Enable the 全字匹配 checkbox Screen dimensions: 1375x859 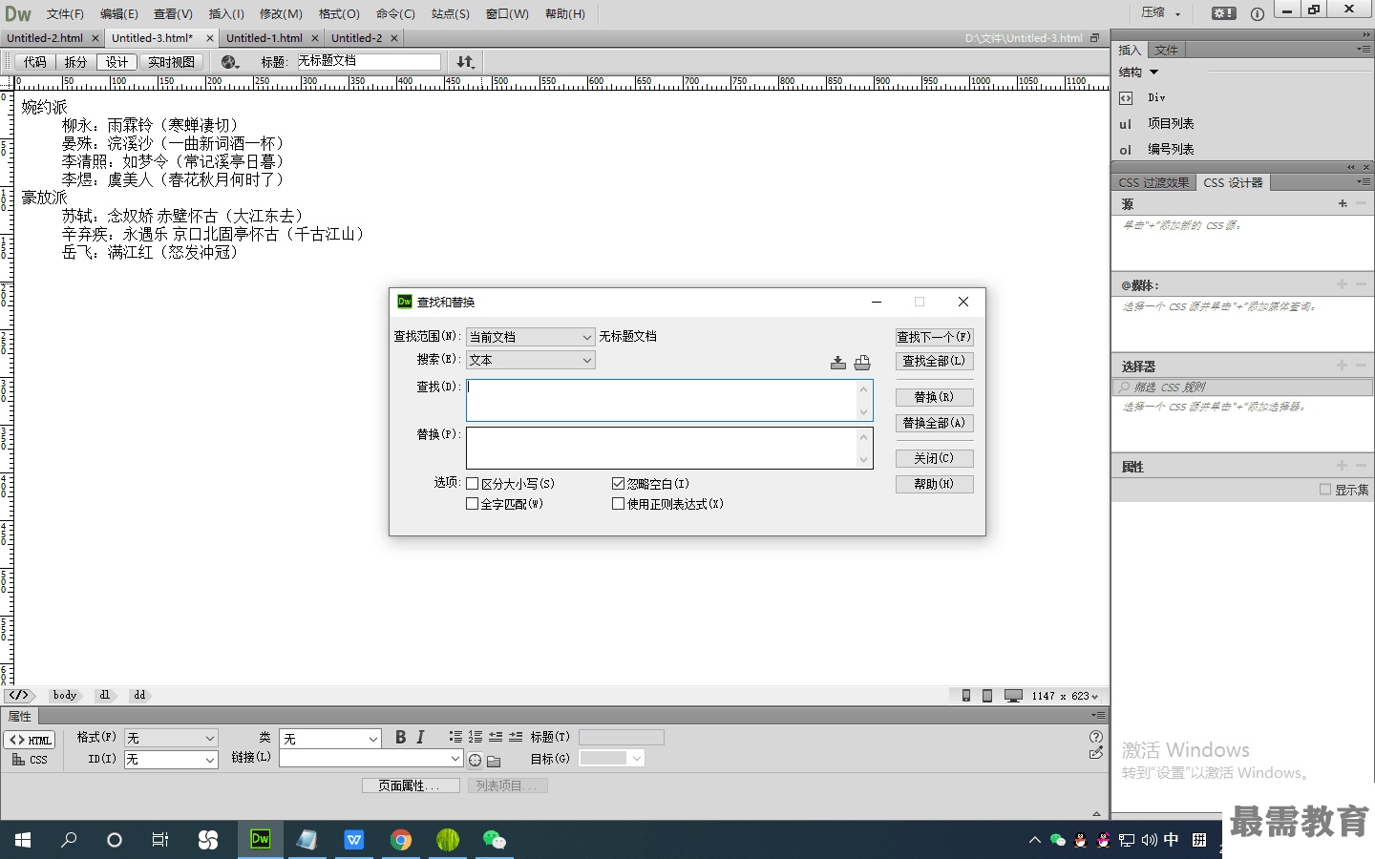(x=472, y=504)
